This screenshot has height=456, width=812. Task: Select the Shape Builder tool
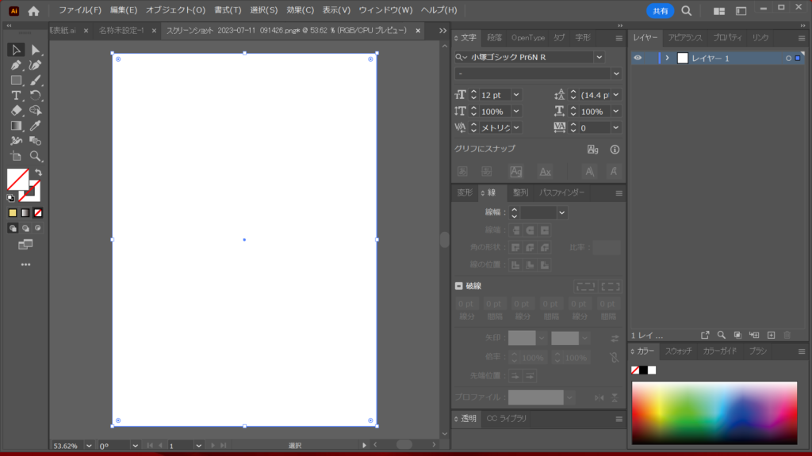coord(35,110)
